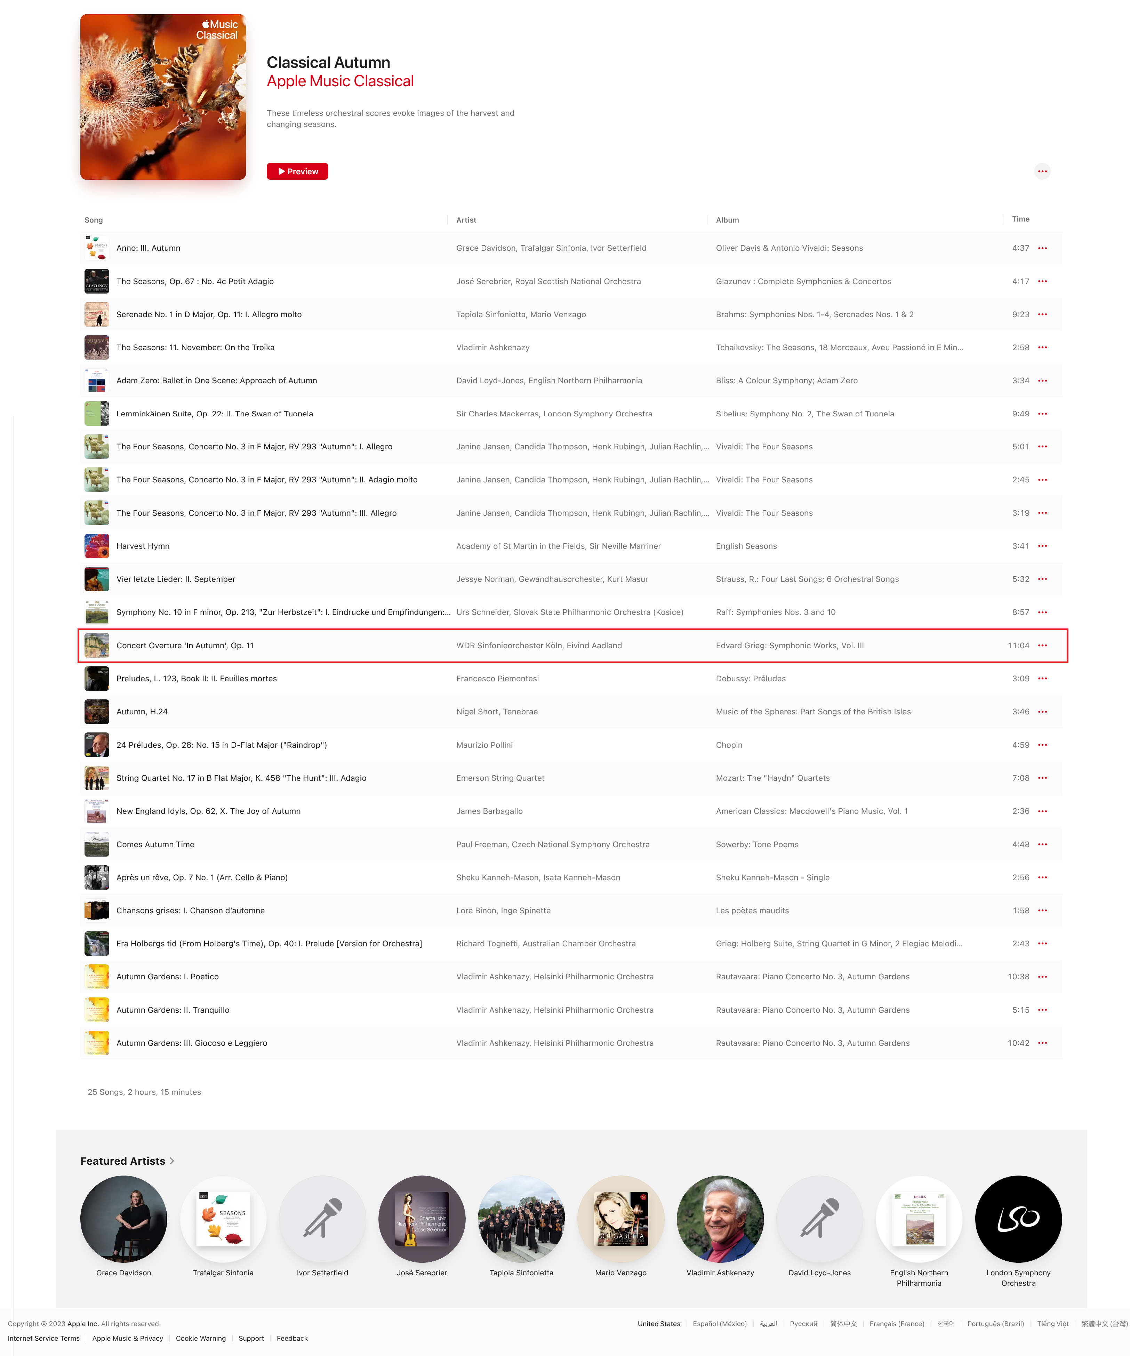
Task: Open artist Maurizio Pollini link
Action: 484,745
